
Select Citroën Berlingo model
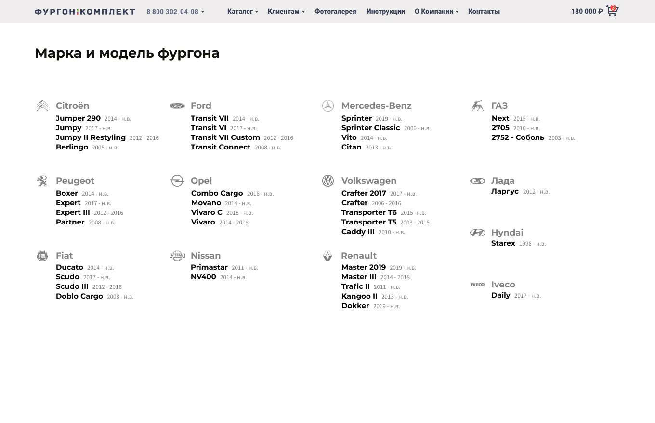pyautogui.click(x=72, y=147)
